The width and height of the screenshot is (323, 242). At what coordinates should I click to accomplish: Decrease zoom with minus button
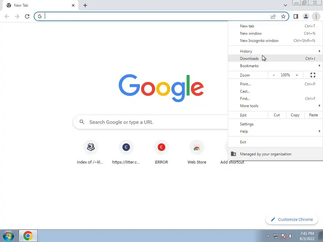pos(274,75)
